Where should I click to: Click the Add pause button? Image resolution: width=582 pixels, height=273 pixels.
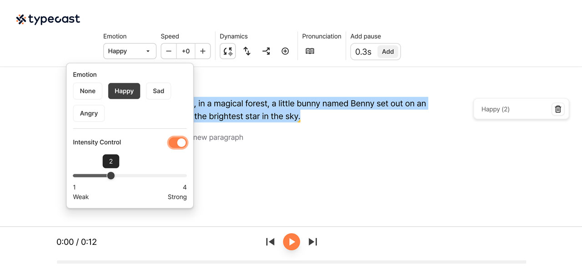click(x=388, y=51)
